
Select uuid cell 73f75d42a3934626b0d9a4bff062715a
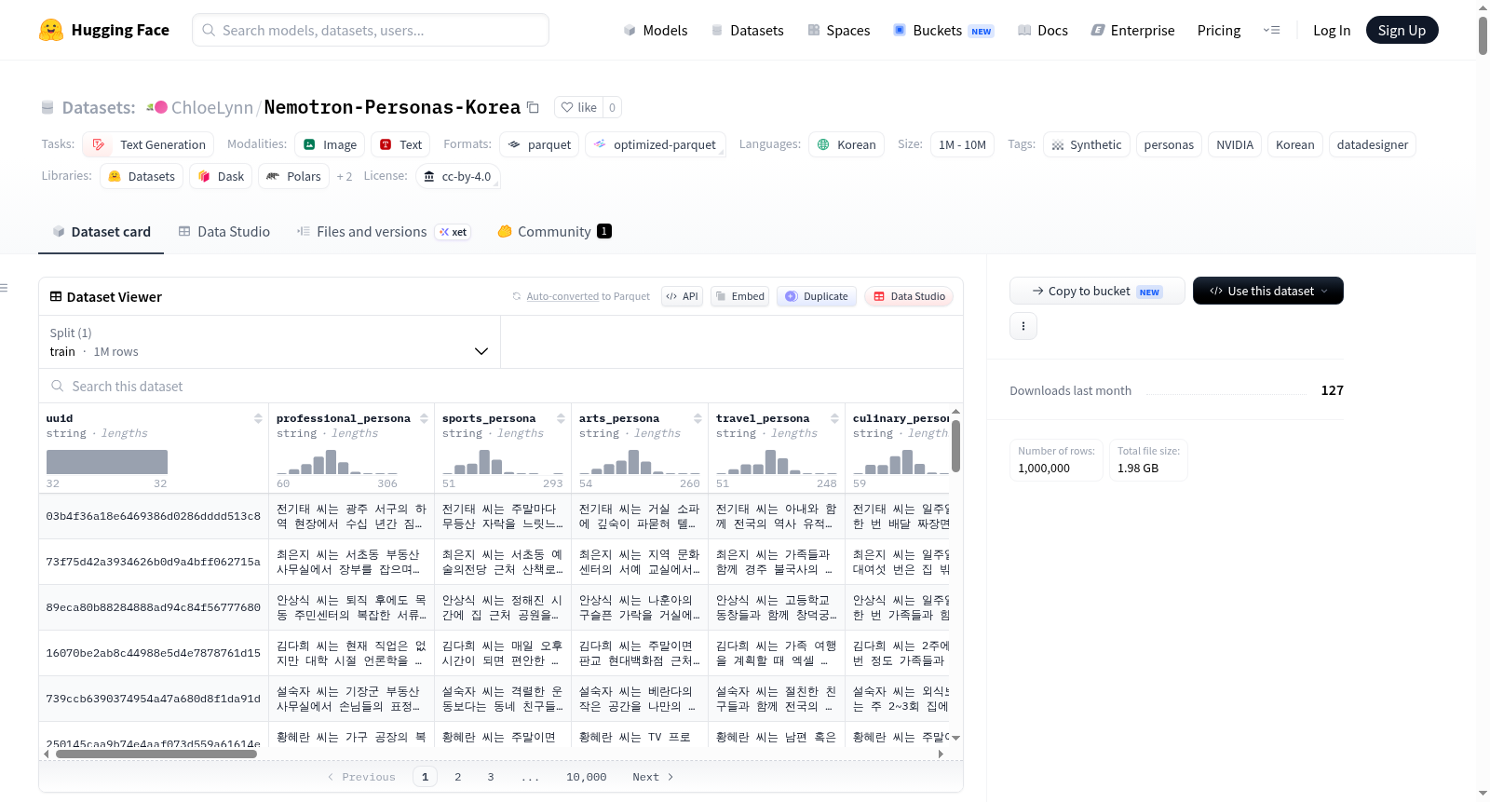pos(154,562)
